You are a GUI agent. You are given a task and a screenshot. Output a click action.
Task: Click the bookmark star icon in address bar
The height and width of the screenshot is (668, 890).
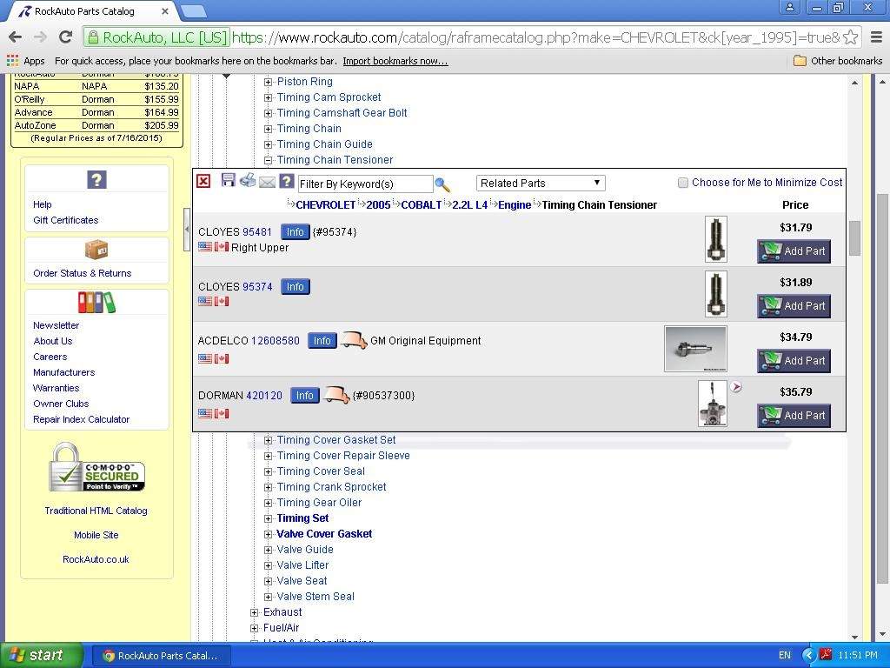(850, 37)
